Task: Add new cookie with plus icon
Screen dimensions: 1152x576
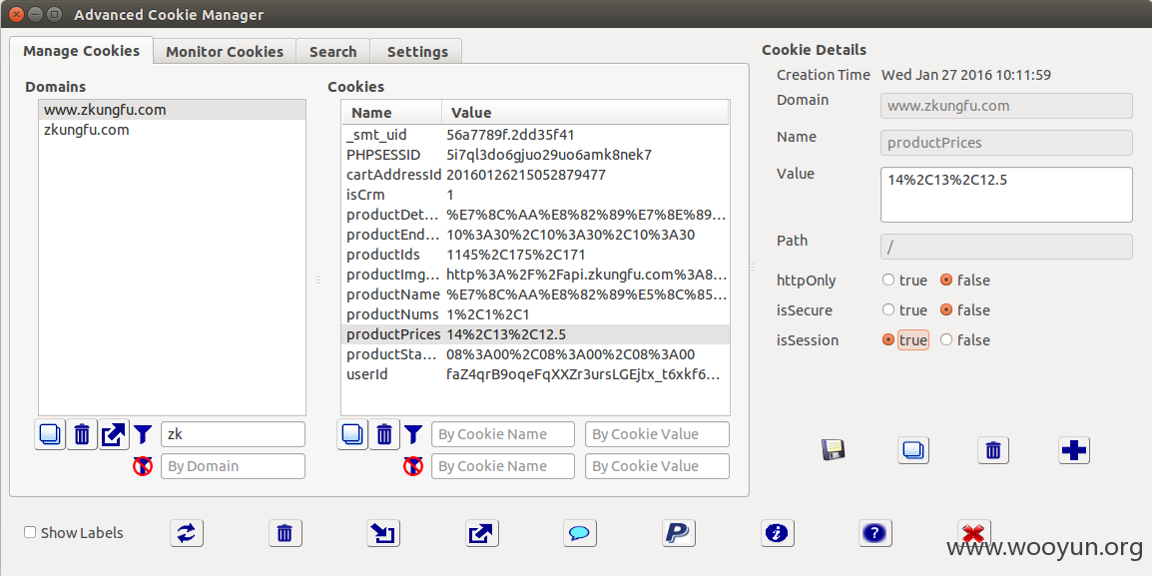Action: click(x=1074, y=449)
